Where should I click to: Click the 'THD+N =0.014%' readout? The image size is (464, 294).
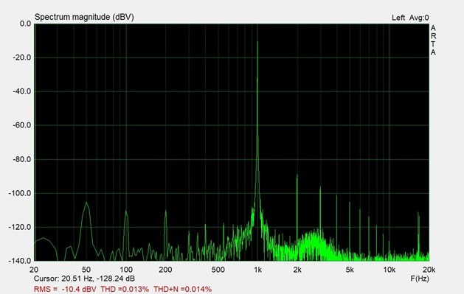click(182, 289)
